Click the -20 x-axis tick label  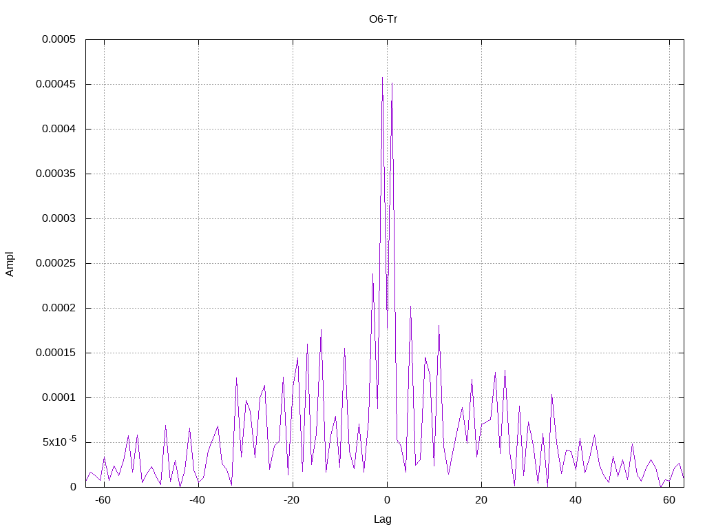coord(291,500)
